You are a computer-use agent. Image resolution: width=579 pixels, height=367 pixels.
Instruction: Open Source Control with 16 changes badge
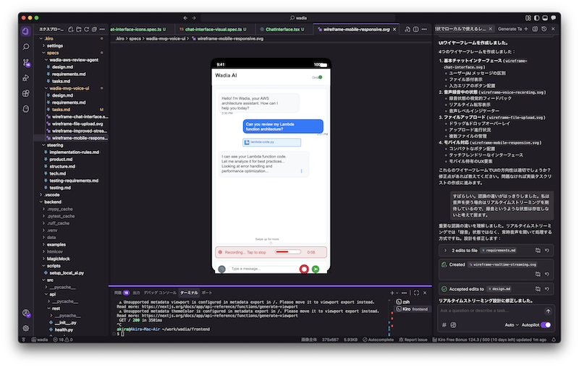click(26, 62)
